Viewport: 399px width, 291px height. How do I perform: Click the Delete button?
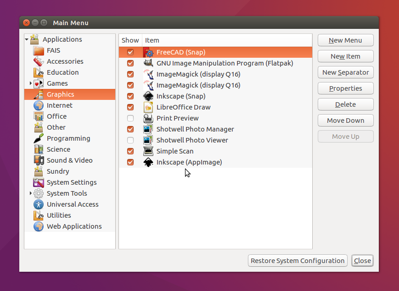point(346,104)
